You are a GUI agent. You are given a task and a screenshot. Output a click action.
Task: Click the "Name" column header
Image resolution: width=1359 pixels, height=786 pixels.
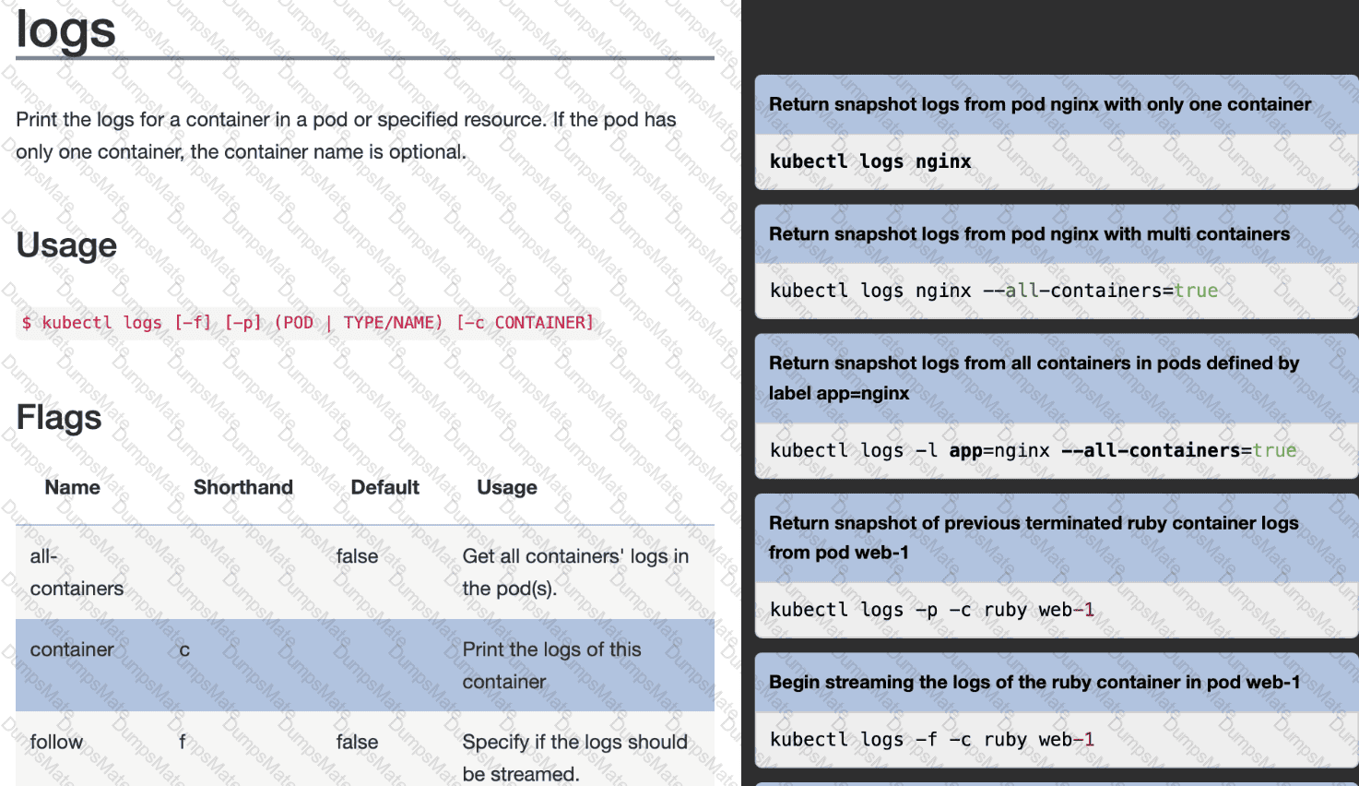pyautogui.click(x=72, y=487)
